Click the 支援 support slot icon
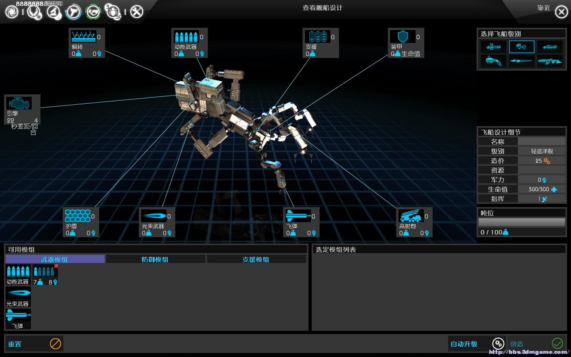The height and width of the screenshot is (357, 571). [317, 36]
